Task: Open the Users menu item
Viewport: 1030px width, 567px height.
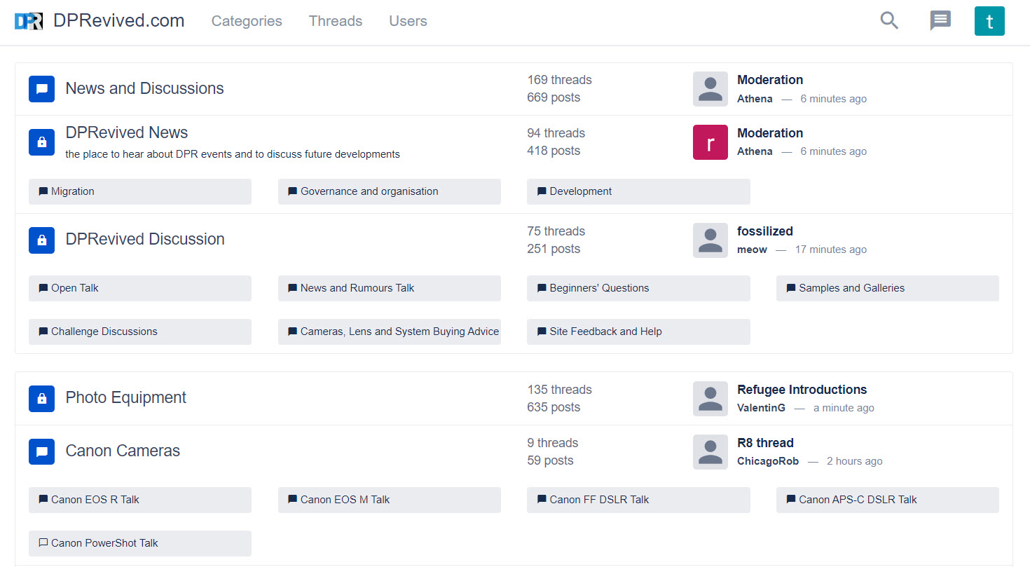Action: [408, 21]
